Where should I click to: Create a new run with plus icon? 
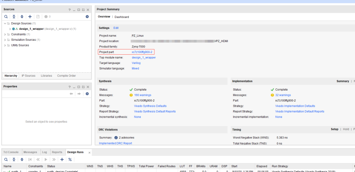click(x=62, y=159)
